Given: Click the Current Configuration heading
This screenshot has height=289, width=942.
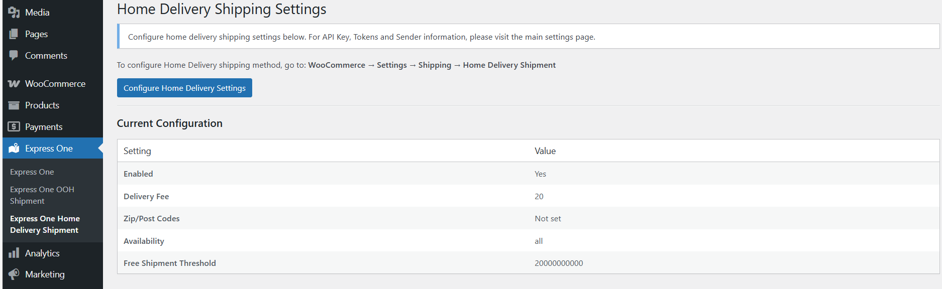Looking at the screenshot, I should coord(169,123).
